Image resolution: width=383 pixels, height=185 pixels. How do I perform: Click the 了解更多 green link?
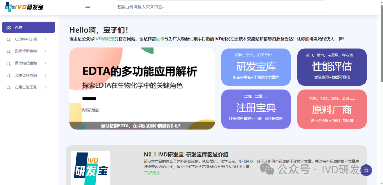(x=152, y=173)
